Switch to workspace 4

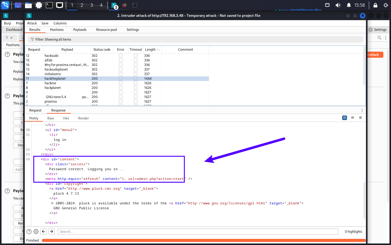pyautogui.click(x=101, y=5)
